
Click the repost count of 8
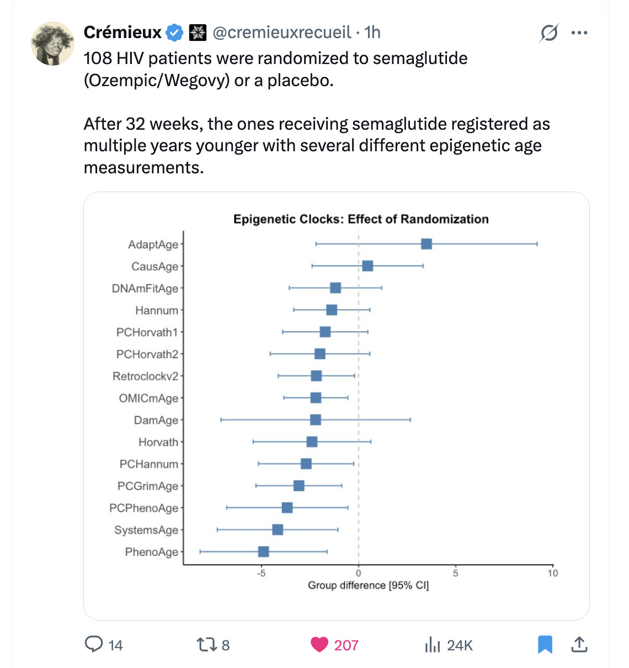coord(226,645)
